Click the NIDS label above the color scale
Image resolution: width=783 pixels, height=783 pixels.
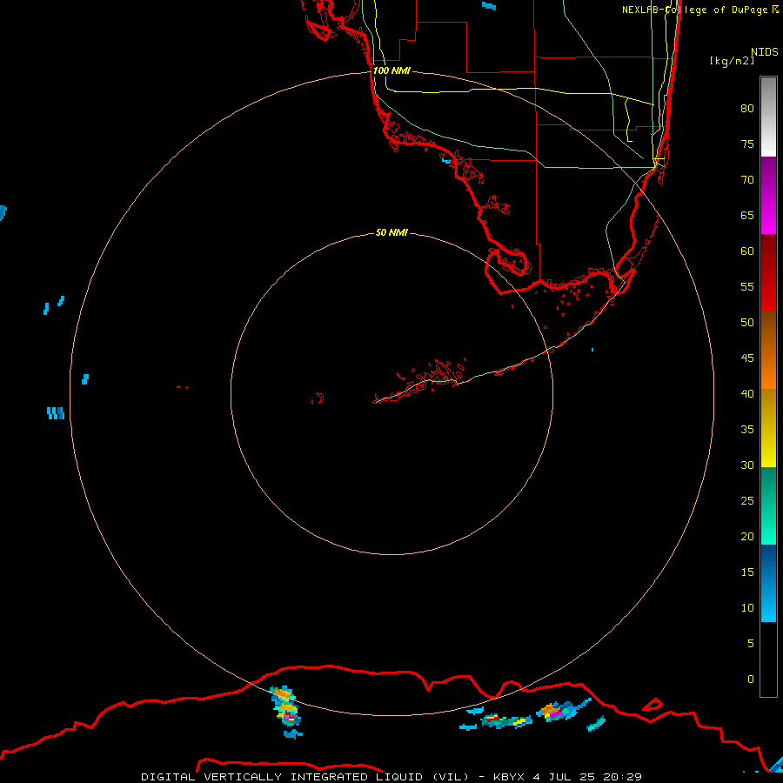click(765, 52)
